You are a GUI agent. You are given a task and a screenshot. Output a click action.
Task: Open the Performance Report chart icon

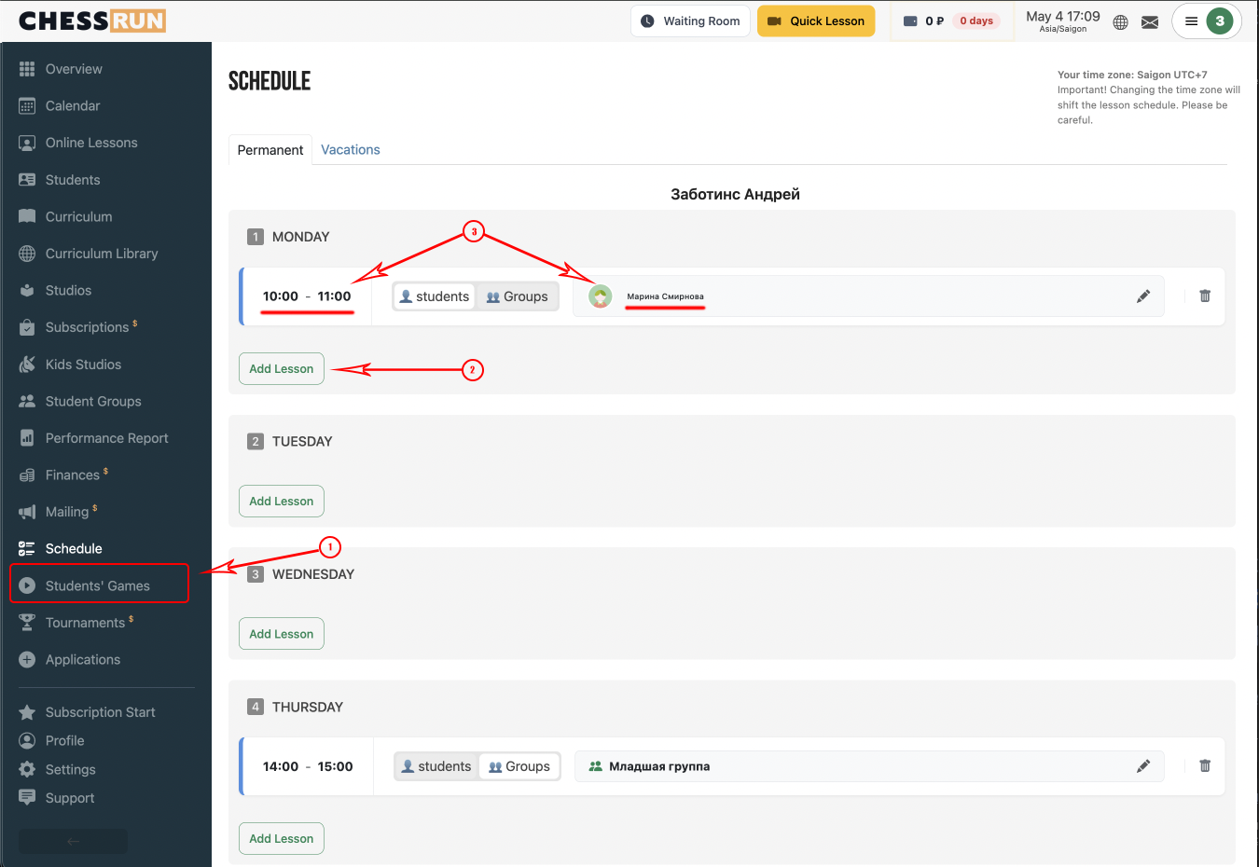click(27, 438)
